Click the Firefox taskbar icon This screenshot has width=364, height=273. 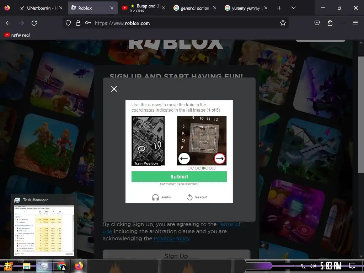click(79, 266)
